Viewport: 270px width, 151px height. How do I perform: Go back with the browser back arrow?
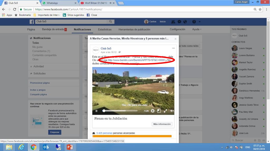[4, 9]
